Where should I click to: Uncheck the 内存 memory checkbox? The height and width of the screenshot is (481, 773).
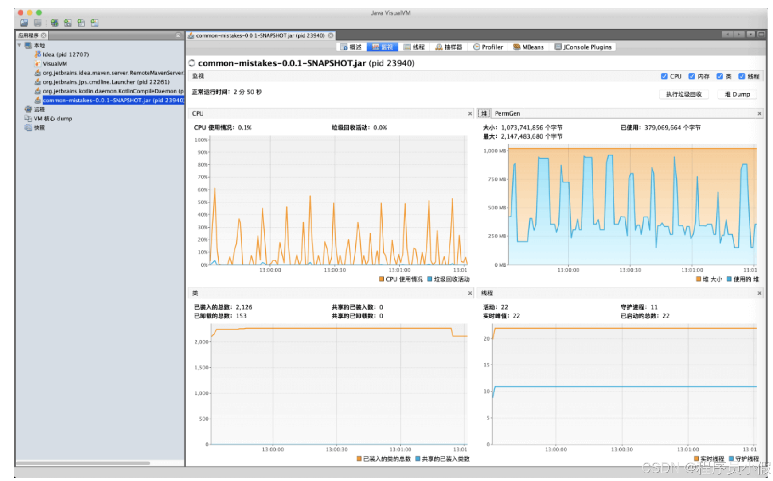[x=691, y=76]
